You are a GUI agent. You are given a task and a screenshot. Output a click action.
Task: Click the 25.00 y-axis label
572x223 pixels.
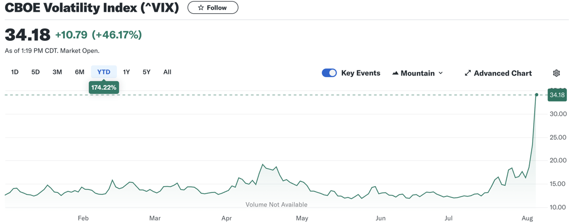click(x=557, y=137)
